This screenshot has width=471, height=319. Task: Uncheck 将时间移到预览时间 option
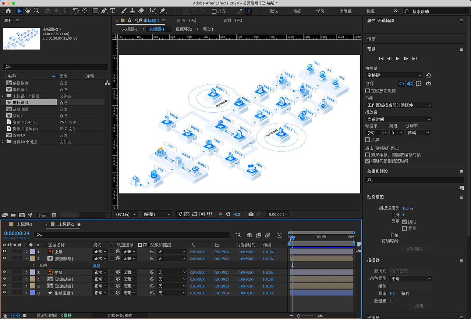367,161
